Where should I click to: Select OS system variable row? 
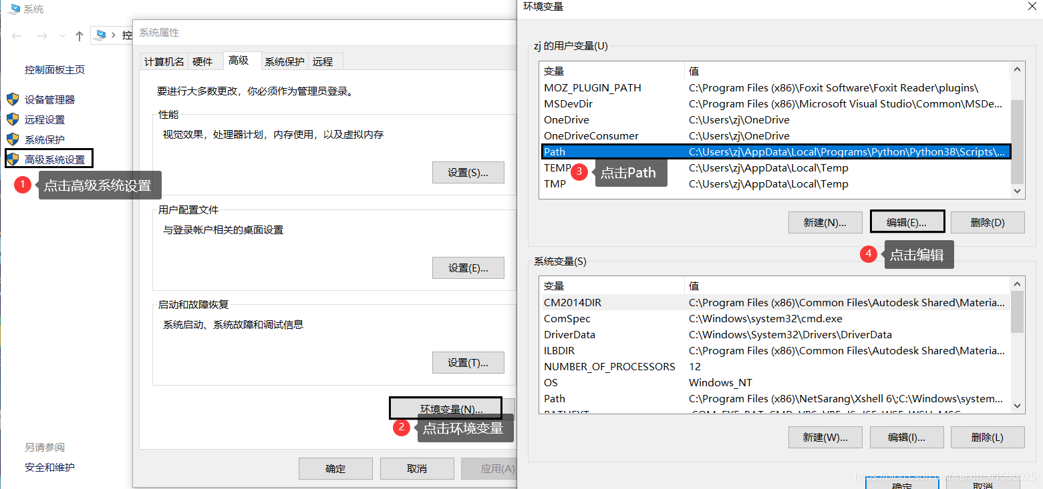tap(775, 382)
